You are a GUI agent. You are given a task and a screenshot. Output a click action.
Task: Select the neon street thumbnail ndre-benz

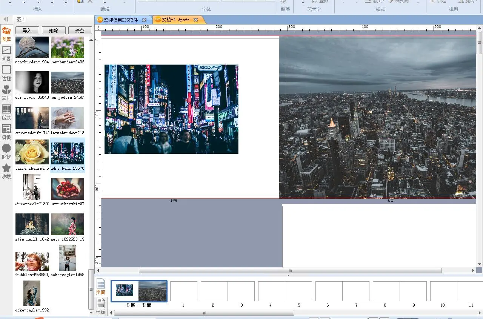(x=68, y=153)
